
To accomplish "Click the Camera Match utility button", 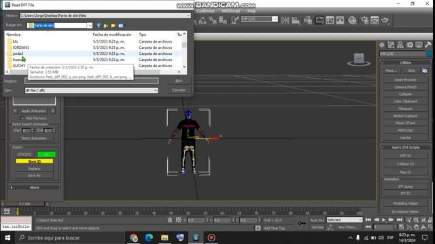I will click(x=405, y=87).
